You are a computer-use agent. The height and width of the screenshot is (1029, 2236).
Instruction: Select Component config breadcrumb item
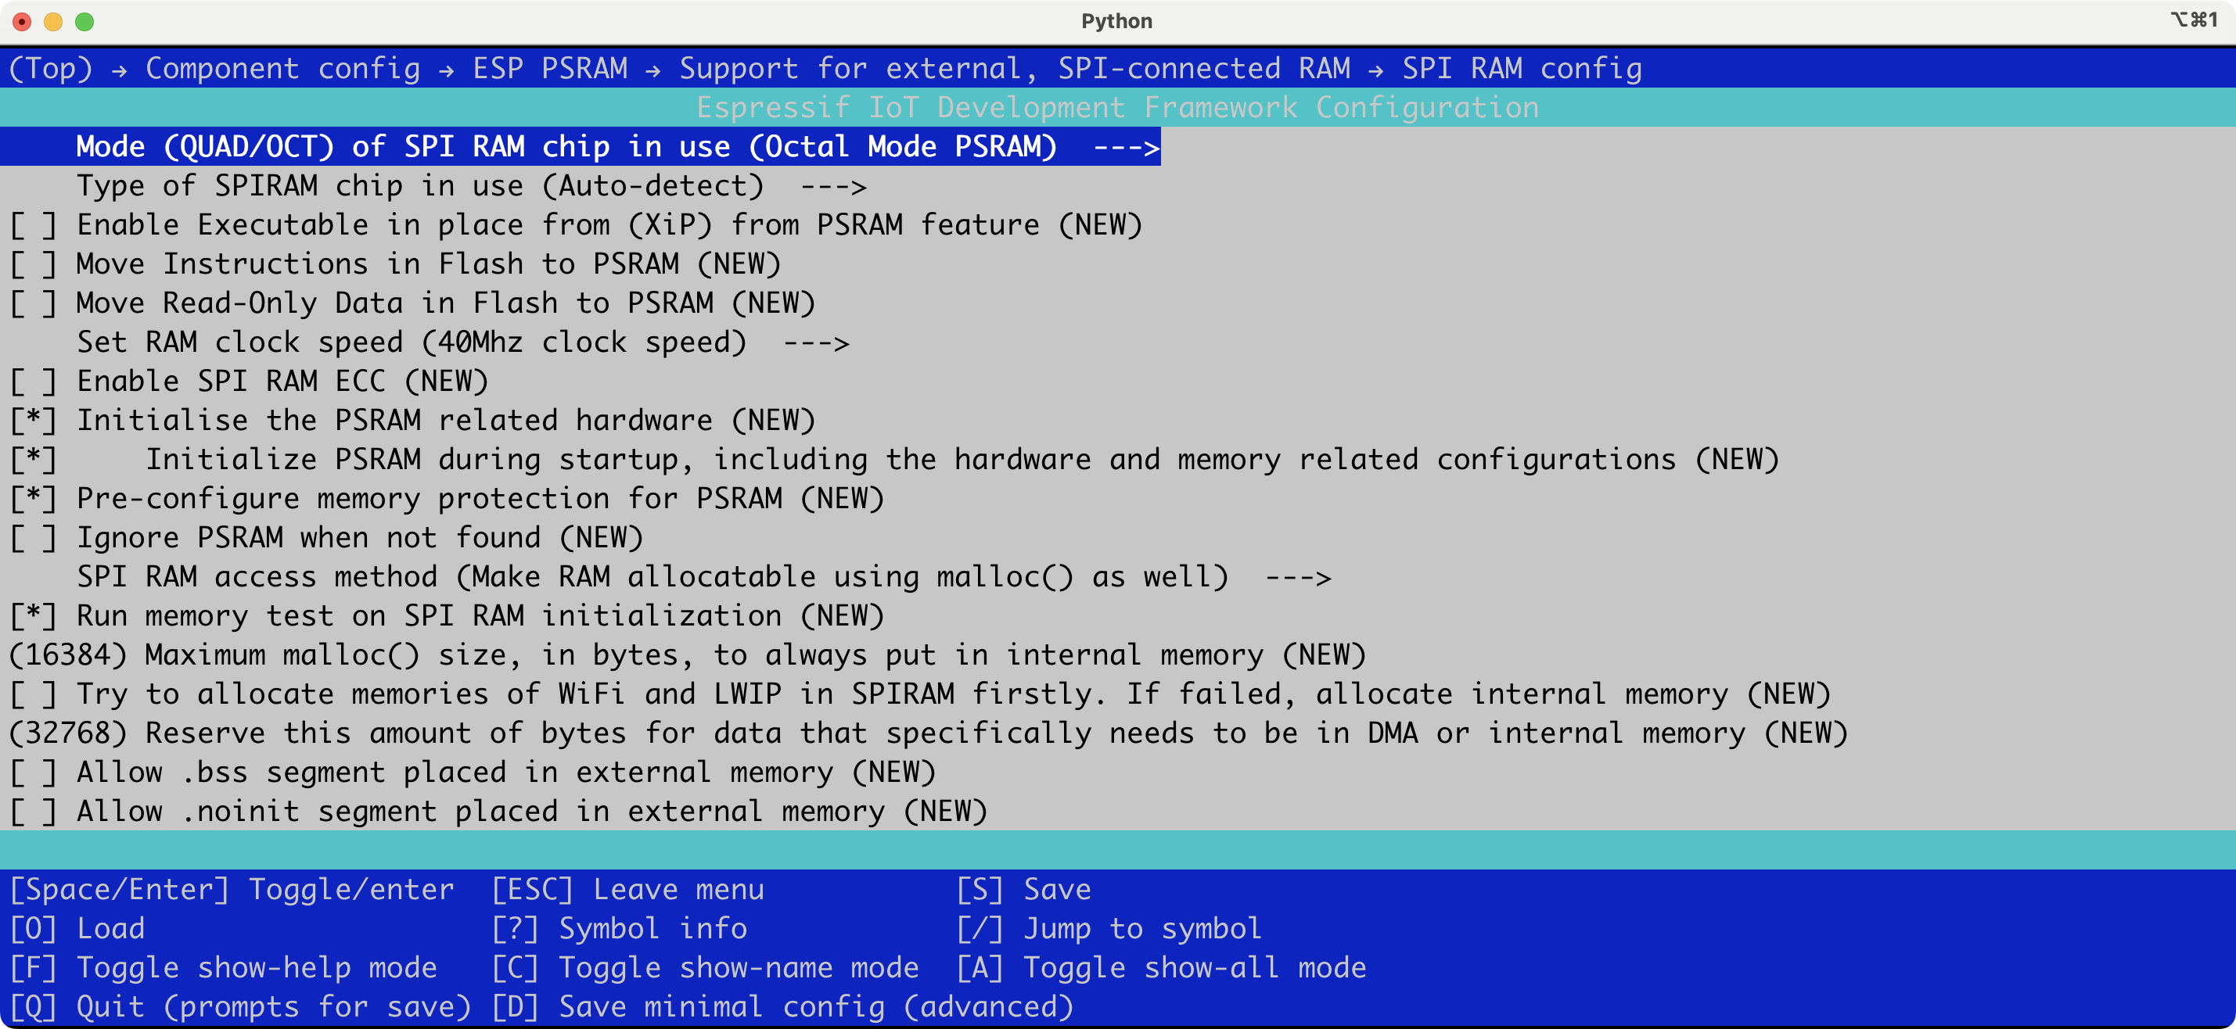(283, 69)
